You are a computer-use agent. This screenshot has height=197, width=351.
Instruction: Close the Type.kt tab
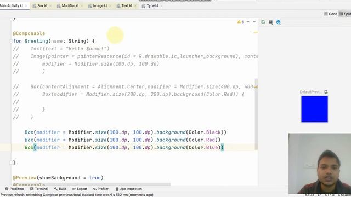pyautogui.click(x=161, y=6)
